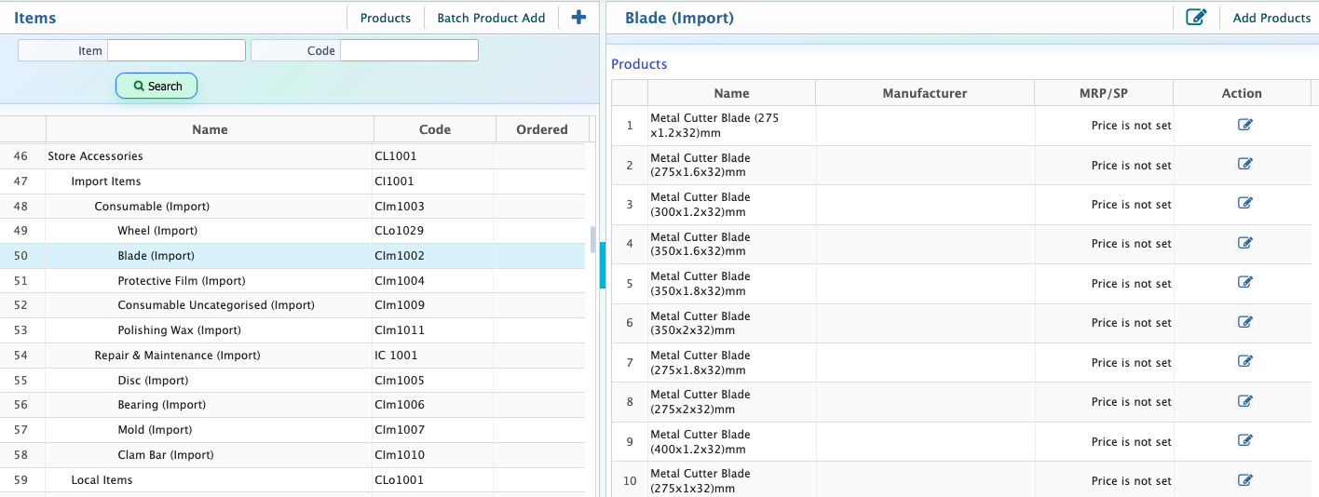This screenshot has height=497, width=1319.
Task: Edit product Metal Cutter Blade (275x1.8x32)mm
Action: pyautogui.click(x=1244, y=361)
